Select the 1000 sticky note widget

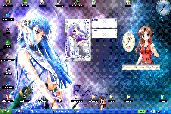[104, 34]
